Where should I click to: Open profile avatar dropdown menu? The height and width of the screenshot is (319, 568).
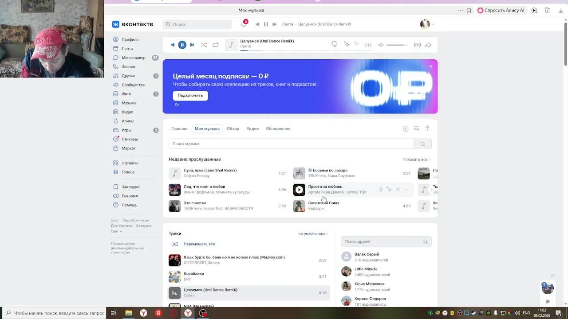click(x=427, y=24)
